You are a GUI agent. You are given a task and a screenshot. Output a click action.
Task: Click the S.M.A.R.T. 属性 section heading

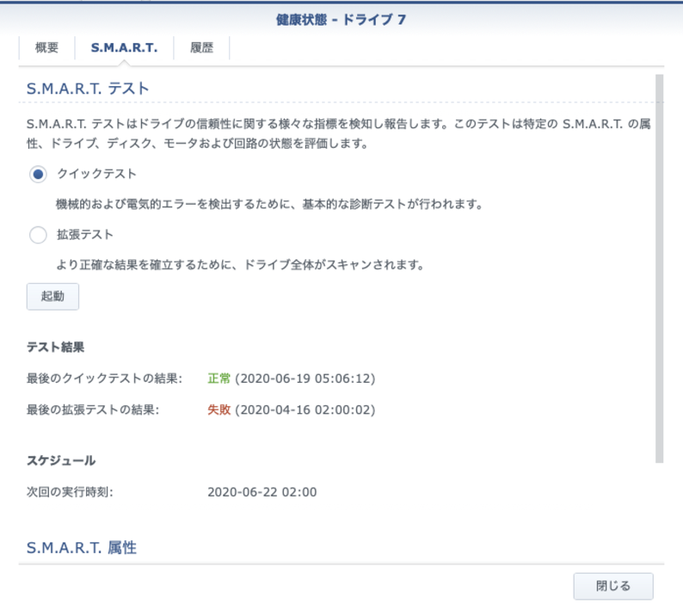[82, 547]
